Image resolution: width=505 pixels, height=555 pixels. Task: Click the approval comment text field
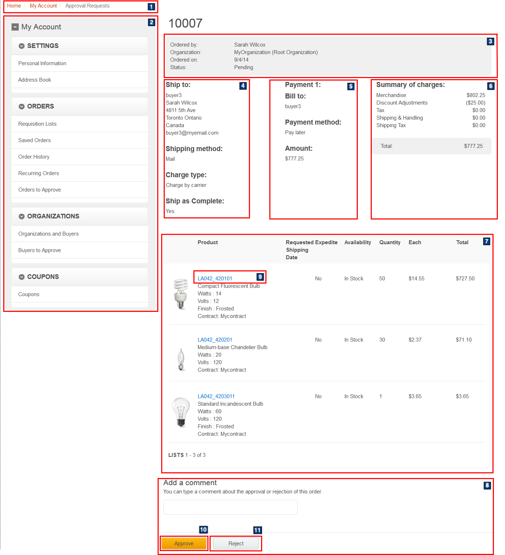coord(230,507)
